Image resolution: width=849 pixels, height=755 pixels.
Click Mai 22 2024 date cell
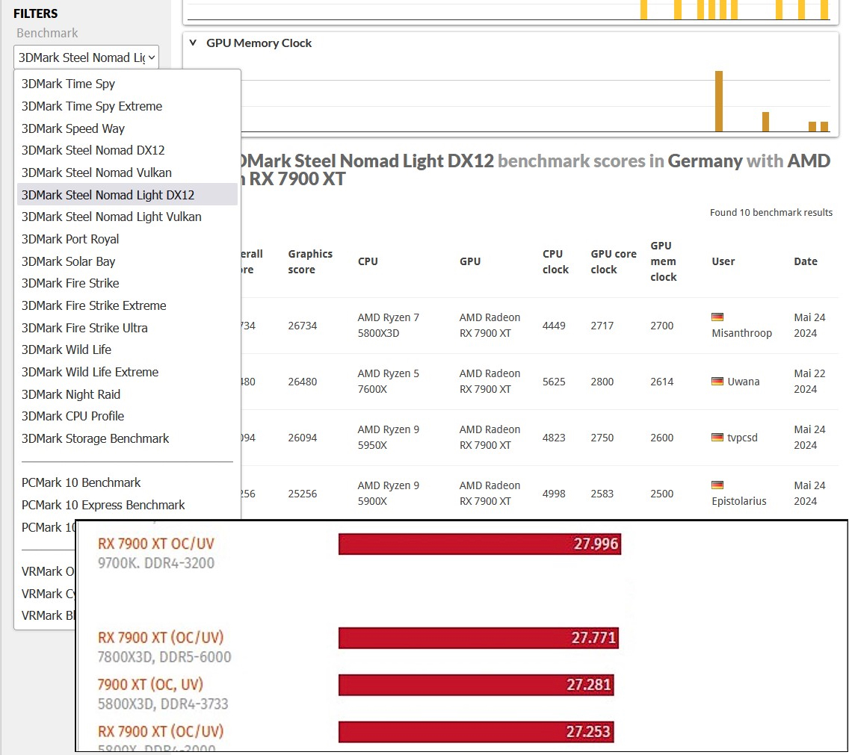(809, 382)
